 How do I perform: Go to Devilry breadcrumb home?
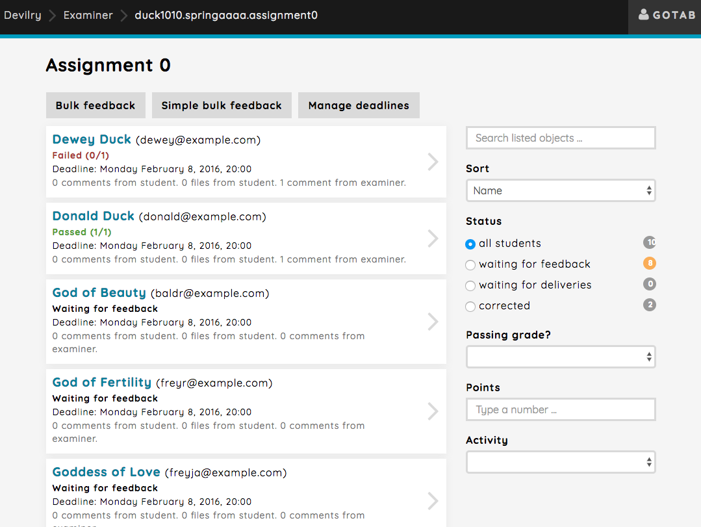point(22,15)
